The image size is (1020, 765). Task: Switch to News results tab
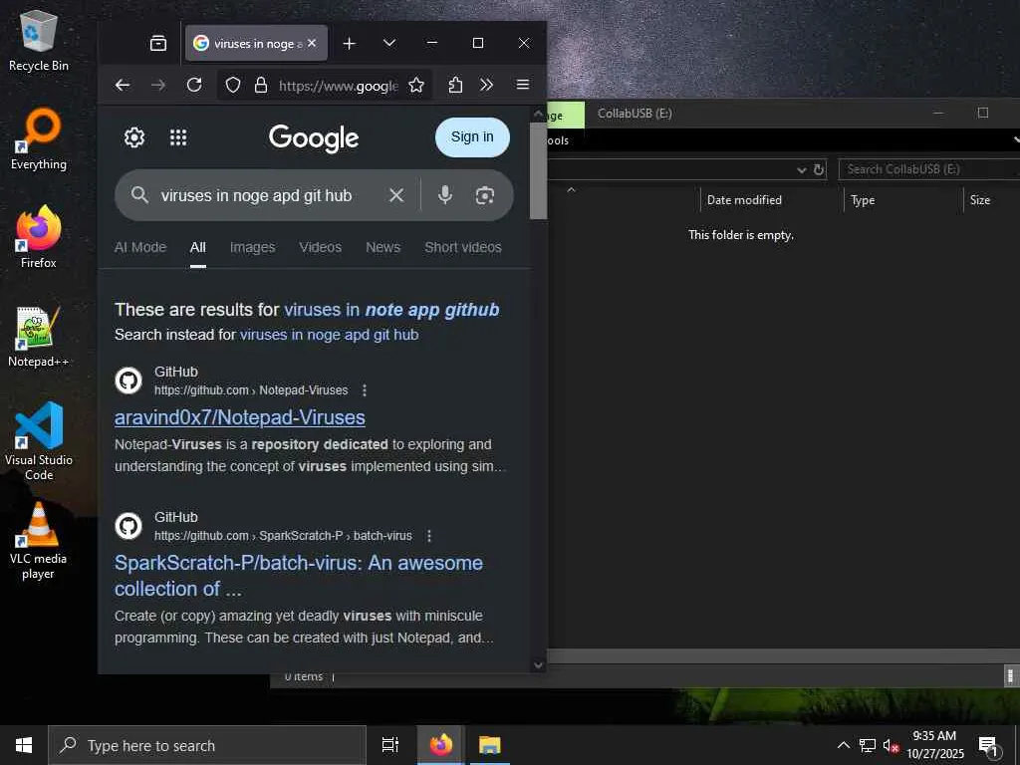tap(382, 247)
